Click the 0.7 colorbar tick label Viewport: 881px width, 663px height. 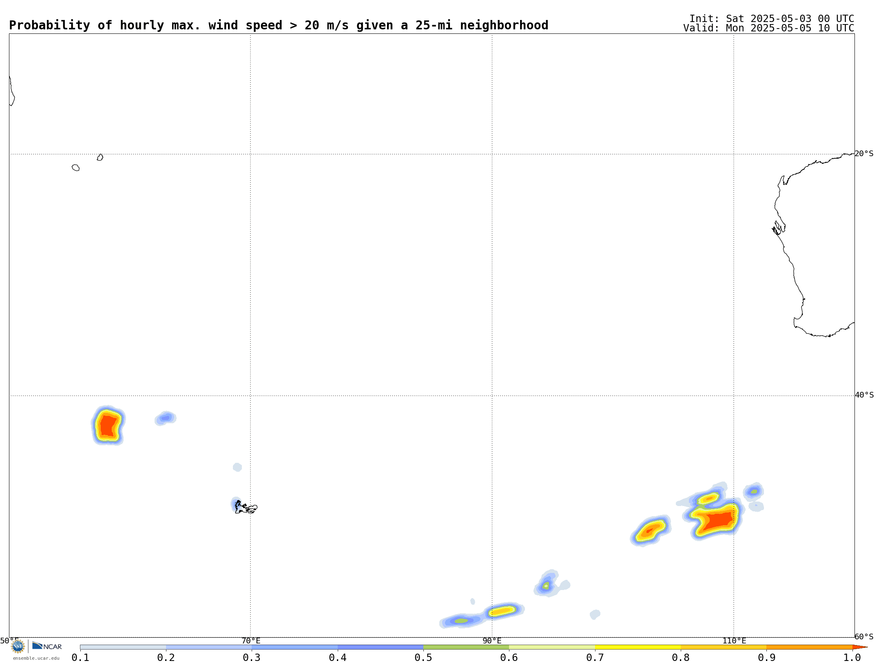(595, 658)
